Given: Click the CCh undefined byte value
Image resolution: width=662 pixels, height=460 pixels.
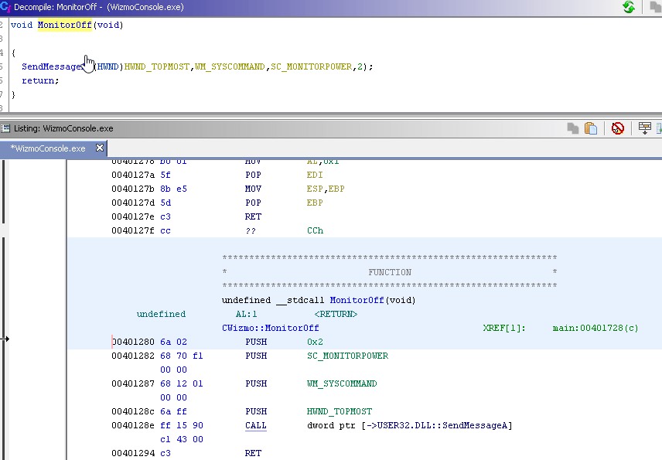Looking at the screenshot, I should pos(315,230).
